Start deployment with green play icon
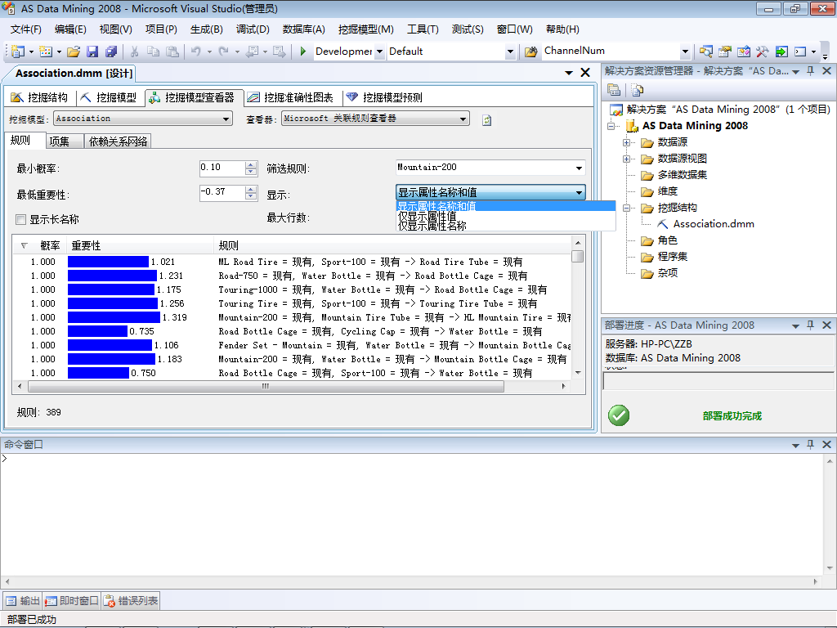The width and height of the screenshot is (837, 628). pyautogui.click(x=302, y=52)
